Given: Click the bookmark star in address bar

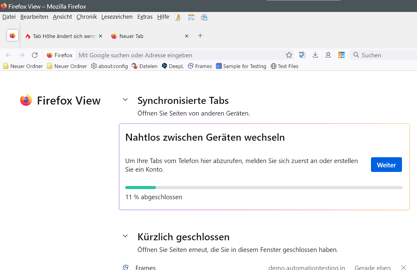Looking at the screenshot, I should click(x=289, y=55).
